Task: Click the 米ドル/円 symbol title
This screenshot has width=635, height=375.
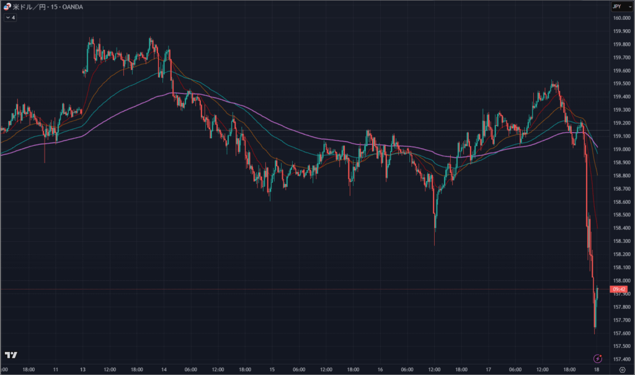Action: point(30,7)
